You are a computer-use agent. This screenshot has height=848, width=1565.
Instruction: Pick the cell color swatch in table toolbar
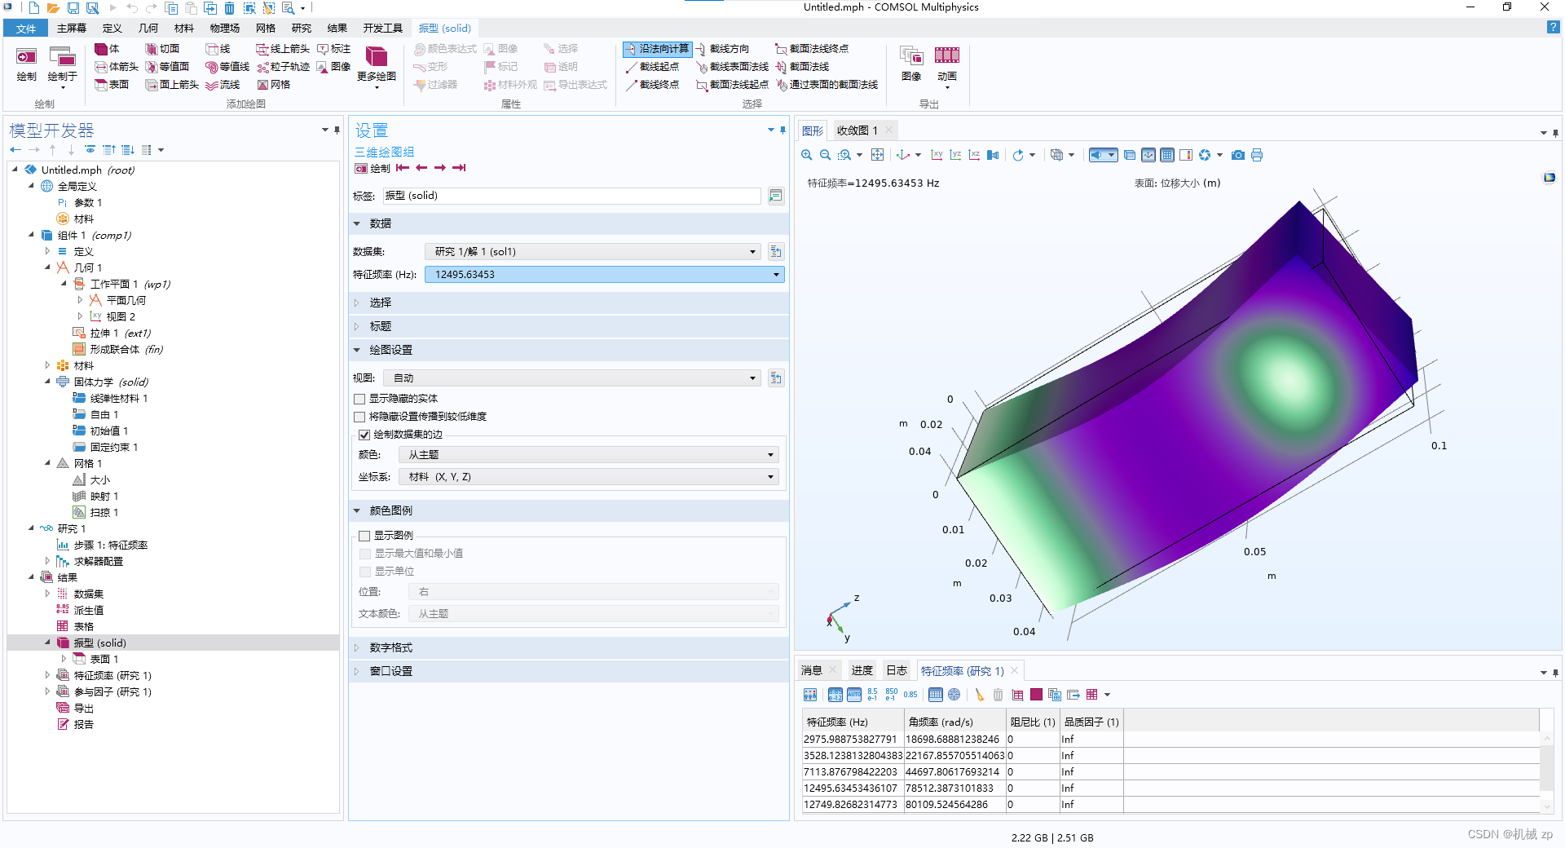(1037, 695)
